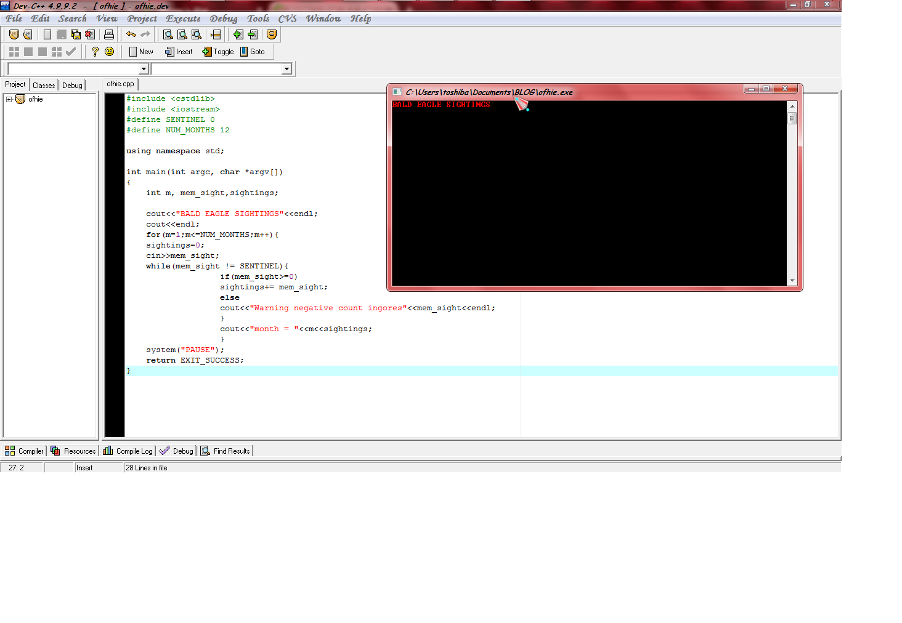
Task: Minimize the ofhie.exe console window
Action: (x=751, y=89)
